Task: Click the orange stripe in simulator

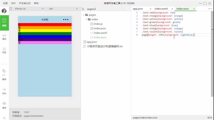Action: [x=45, y=27]
